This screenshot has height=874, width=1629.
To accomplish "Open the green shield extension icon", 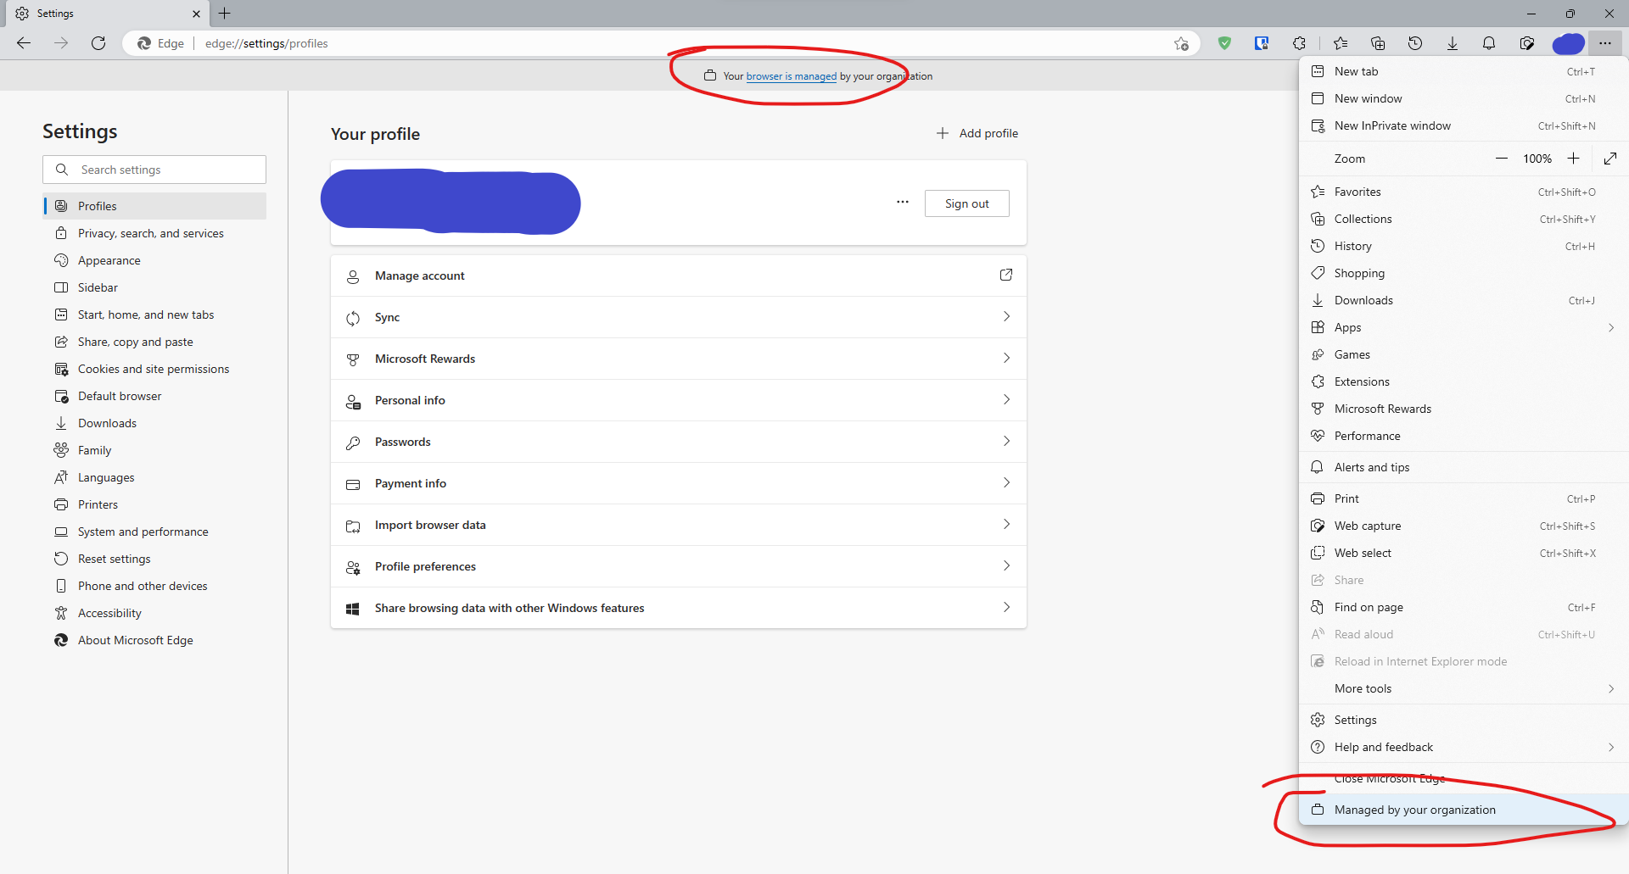I will pos(1224,43).
